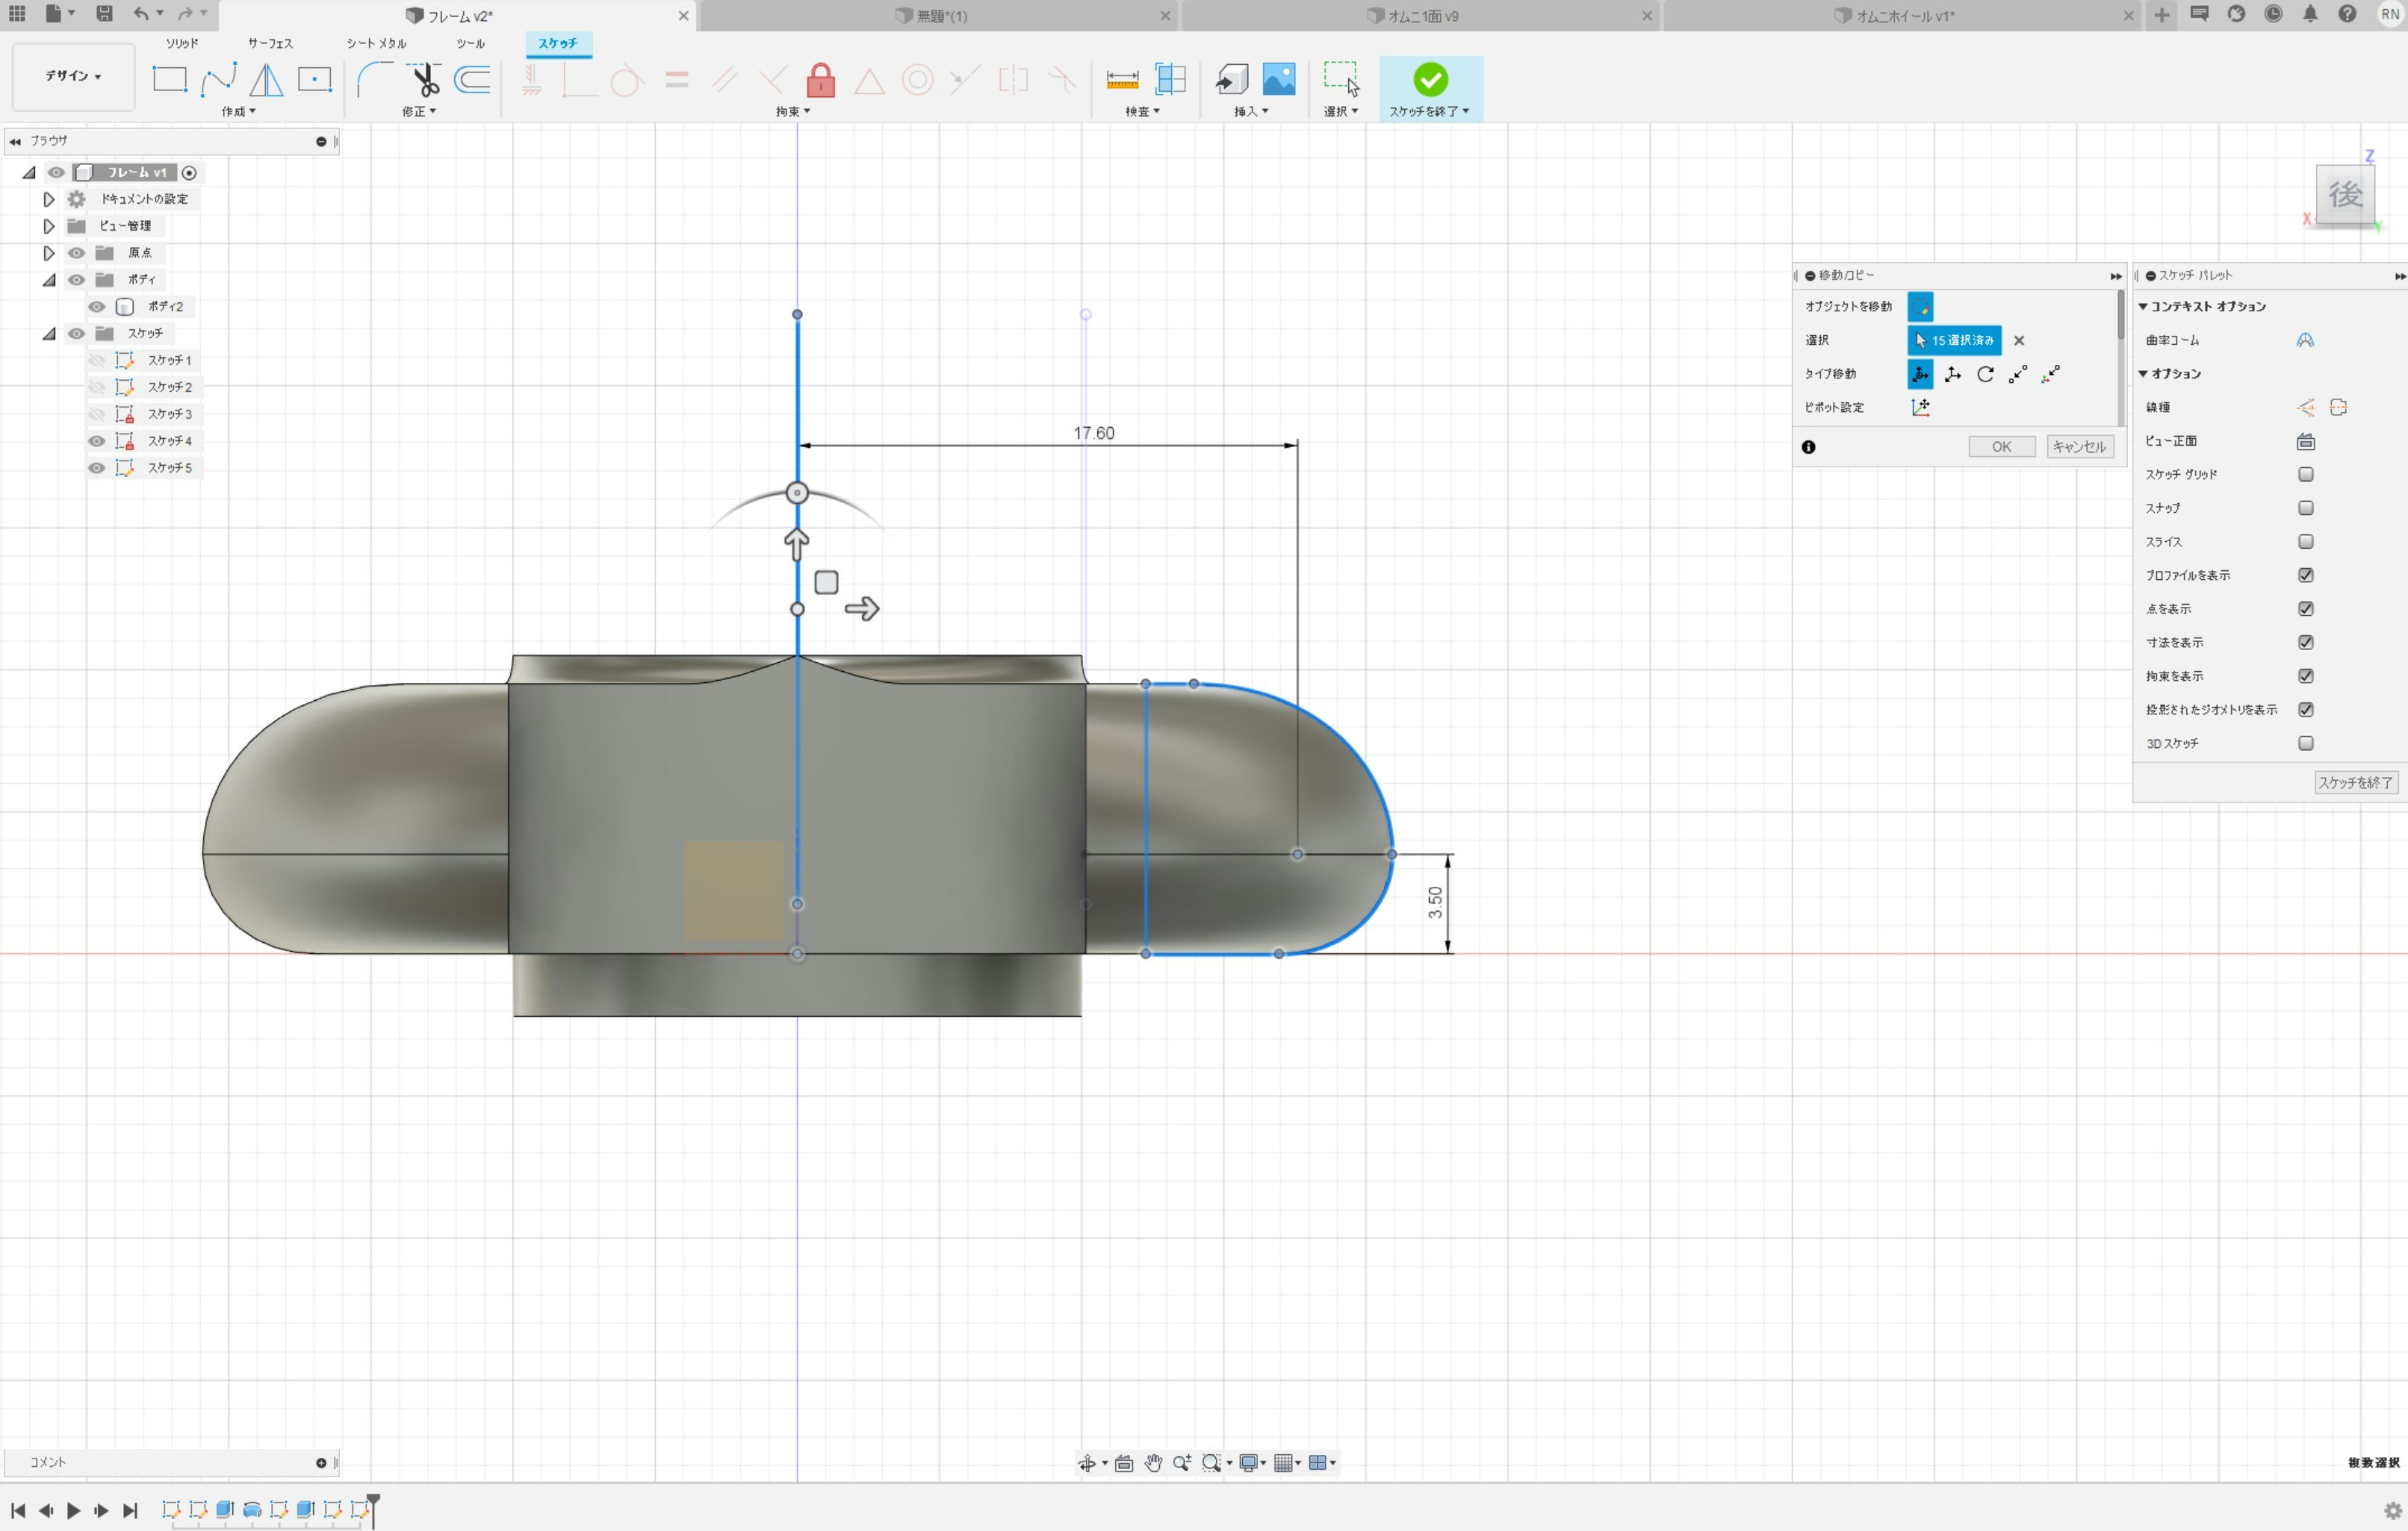2408x1531 pixels.
Task: Click the Finish Sketch green checkmark
Action: pos(1429,79)
